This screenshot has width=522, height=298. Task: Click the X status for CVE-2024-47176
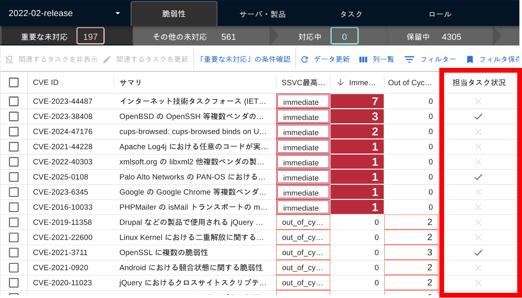point(478,131)
